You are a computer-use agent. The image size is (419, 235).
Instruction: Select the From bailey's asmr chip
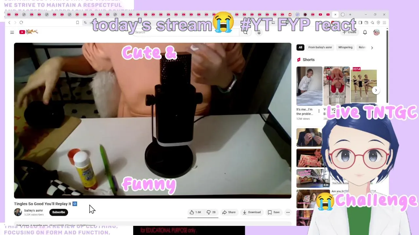320,47
